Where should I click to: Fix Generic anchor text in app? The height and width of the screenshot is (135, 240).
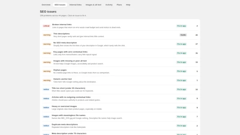click(x=181, y=80)
